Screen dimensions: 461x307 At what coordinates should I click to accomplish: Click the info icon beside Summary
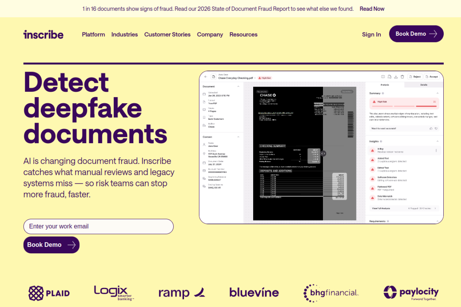[383, 93]
